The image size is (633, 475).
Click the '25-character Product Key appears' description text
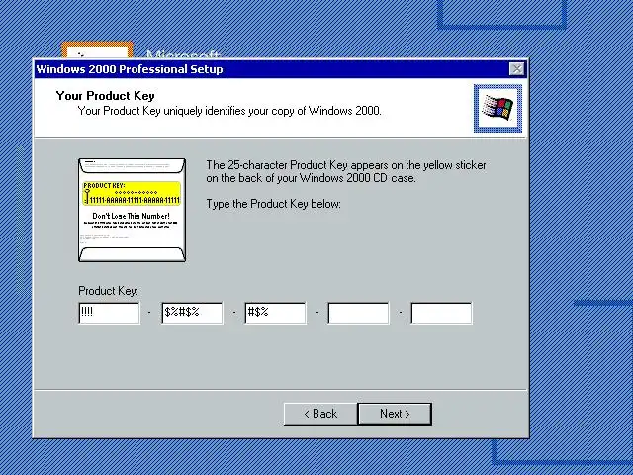(346, 171)
